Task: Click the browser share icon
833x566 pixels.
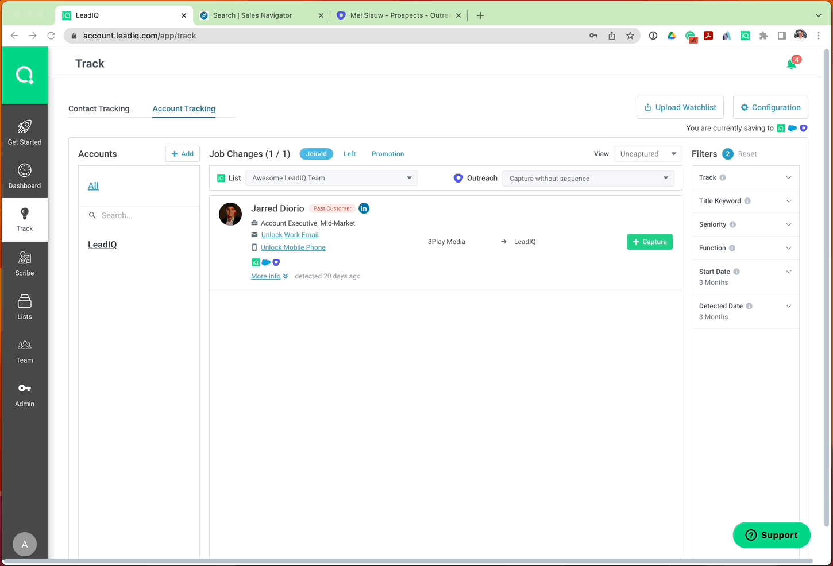Action: tap(612, 36)
